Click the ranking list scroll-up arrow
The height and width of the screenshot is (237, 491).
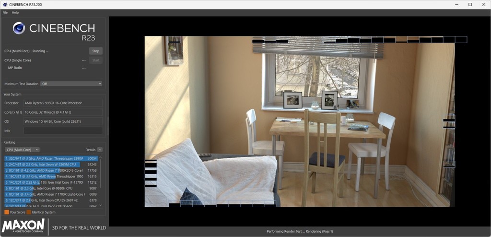[x=101, y=157]
